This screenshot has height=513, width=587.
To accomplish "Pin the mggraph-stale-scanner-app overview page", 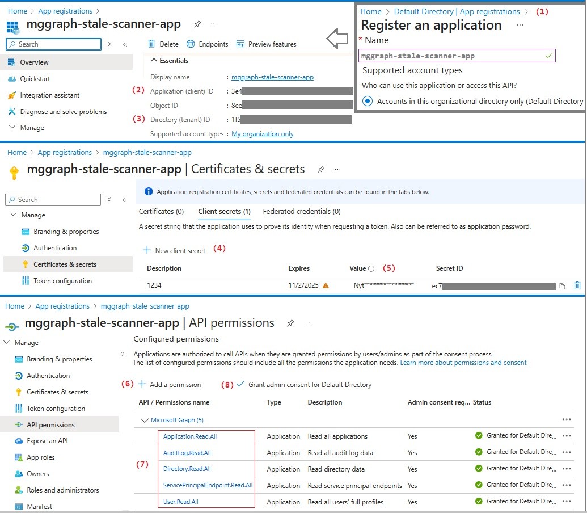I will click(197, 24).
